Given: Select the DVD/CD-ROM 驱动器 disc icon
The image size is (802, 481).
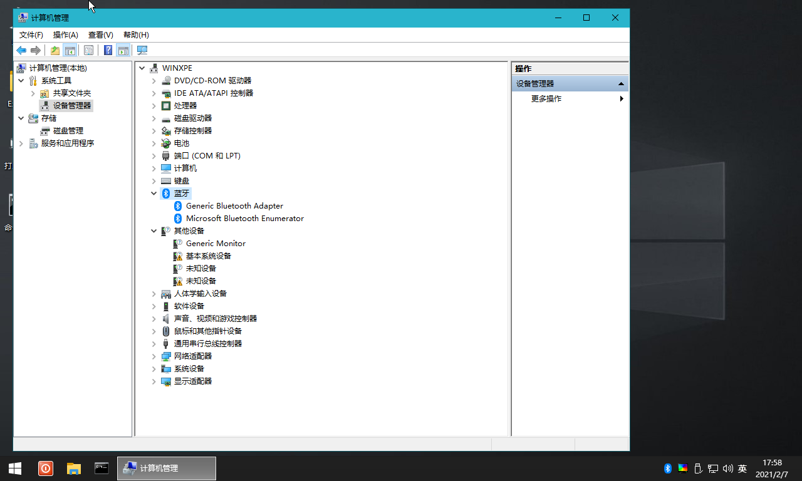Looking at the screenshot, I should [166, 81].
